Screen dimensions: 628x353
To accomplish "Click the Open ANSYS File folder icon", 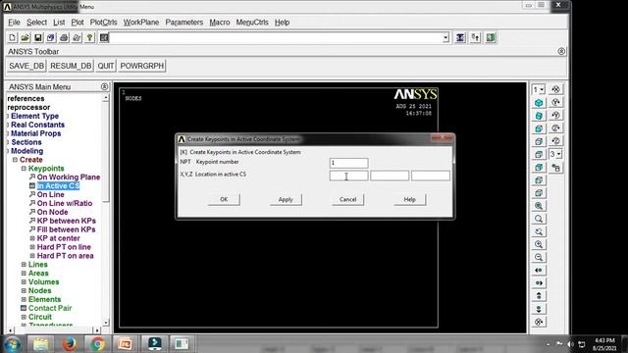I will point(26,37).
